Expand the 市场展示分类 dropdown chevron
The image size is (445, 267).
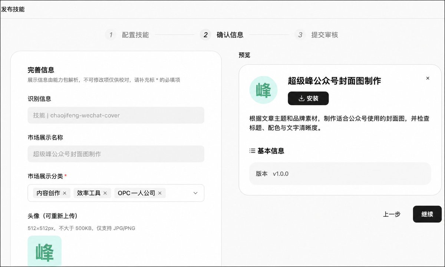point(195,193)
